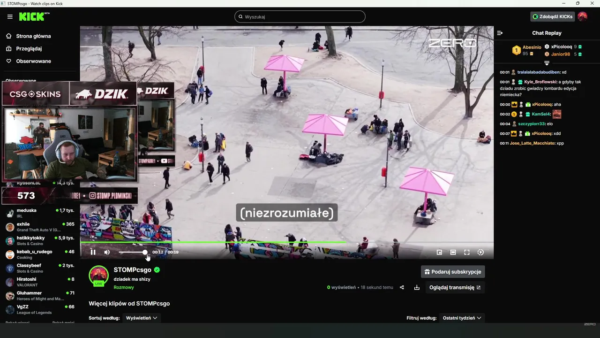Click the 00:12 / 00:19 time display
This screenshot has width=600, height=338.
[x=165, y=252]
